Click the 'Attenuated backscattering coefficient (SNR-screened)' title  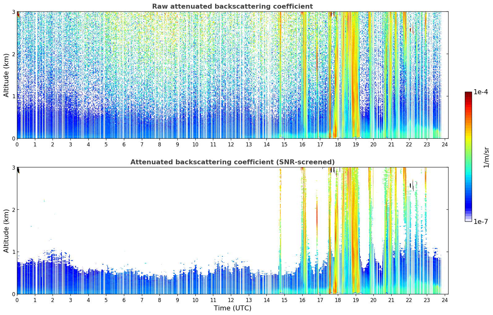point(232,162)
